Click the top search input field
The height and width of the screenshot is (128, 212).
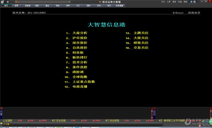[x=43, y=2]
